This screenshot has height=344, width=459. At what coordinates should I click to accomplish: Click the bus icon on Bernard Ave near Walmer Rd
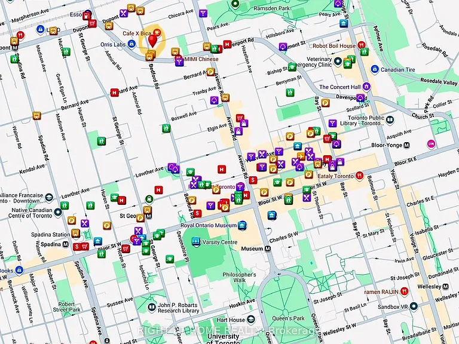click(x=36, y=115)
